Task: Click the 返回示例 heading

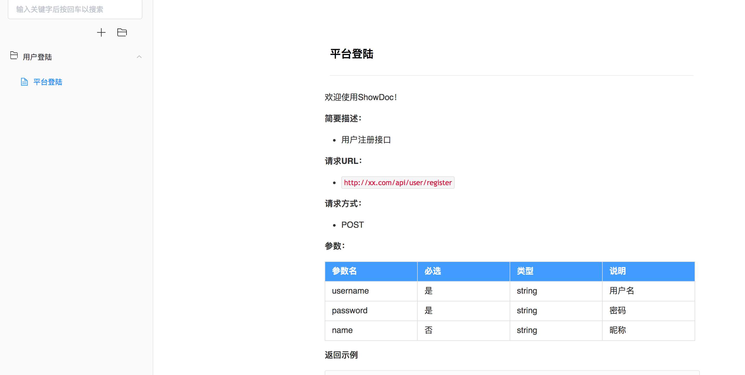Action: tap(341, 355)
